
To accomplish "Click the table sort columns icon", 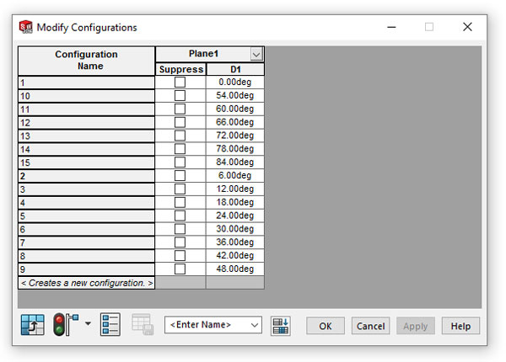I will pos(281,325).
